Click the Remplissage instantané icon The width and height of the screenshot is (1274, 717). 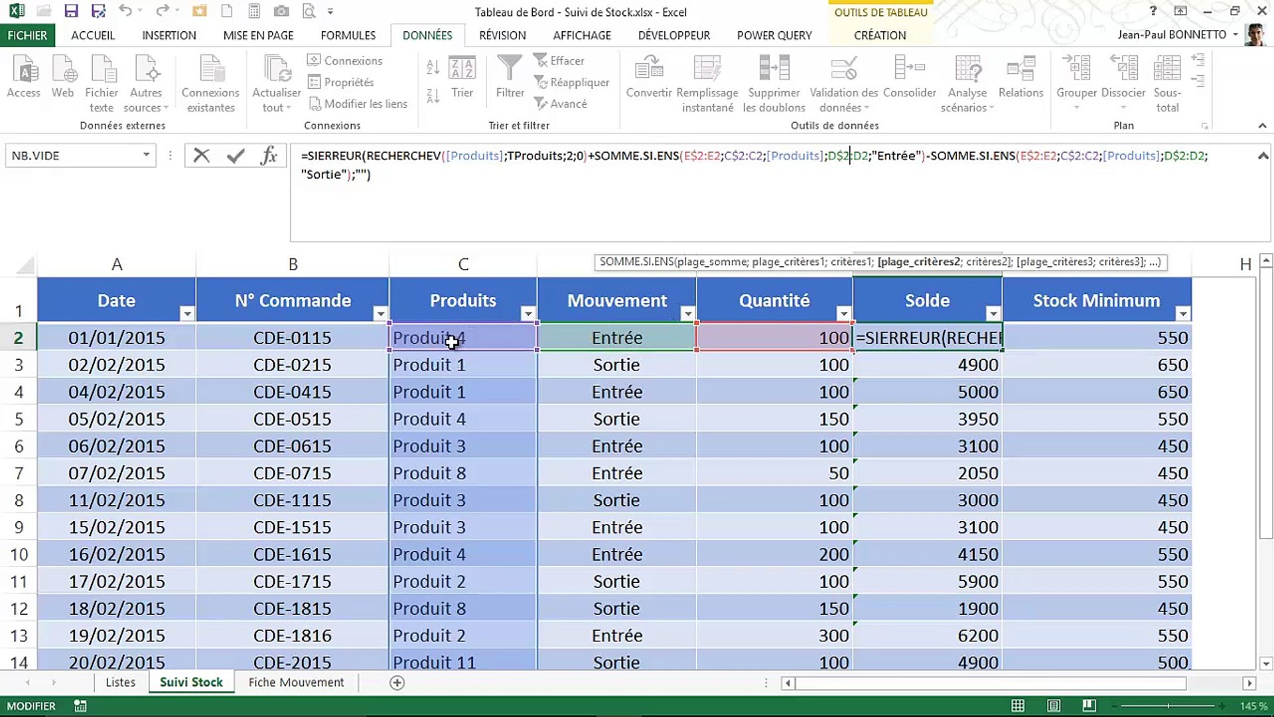(x=707, y=68)
